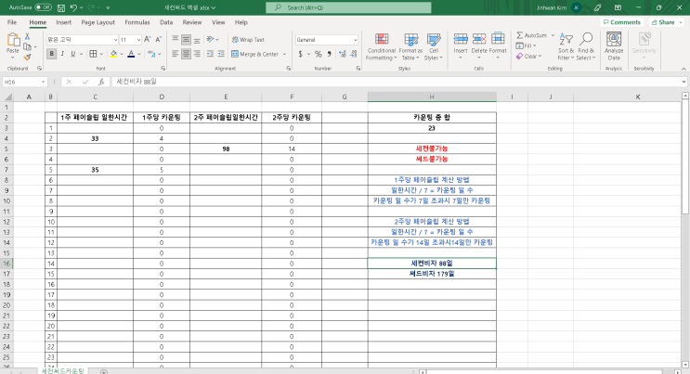690x374 pixels.
Task: Toggle Italic formatting
Action: tap(62, 54)
